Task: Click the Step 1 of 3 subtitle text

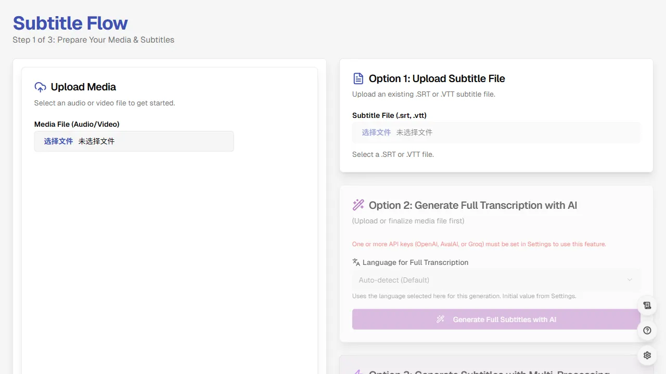Action: (x=94, y=39)
